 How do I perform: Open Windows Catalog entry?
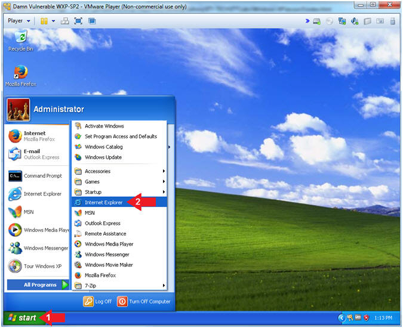click(119, 147)
